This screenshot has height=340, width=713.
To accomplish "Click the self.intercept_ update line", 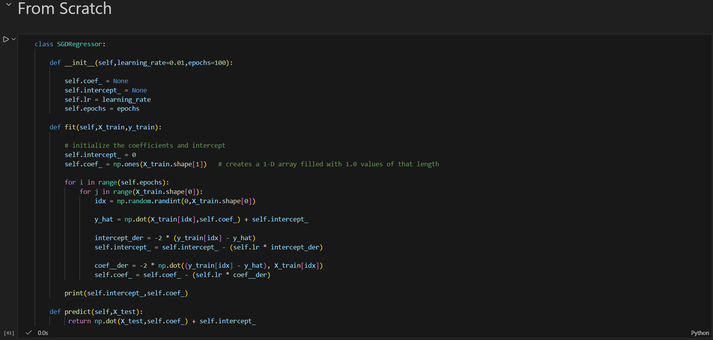I will pyautogui.click(x=209, y=247).
